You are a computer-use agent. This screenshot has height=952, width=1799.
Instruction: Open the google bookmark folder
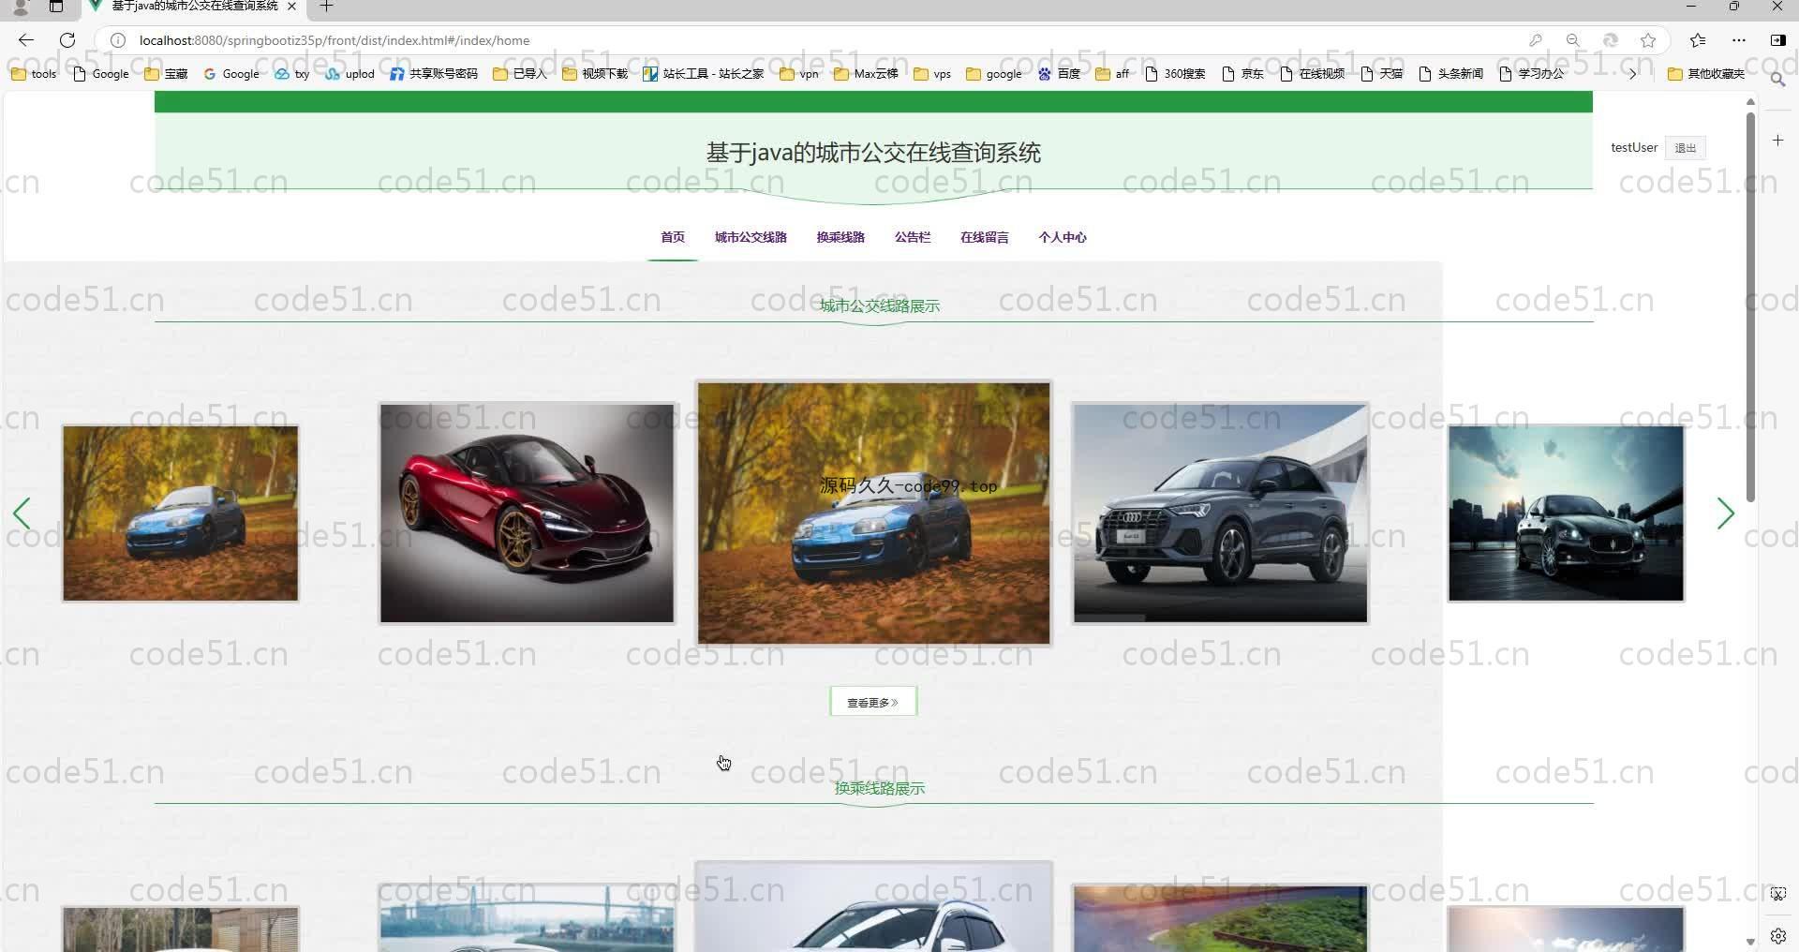[x=993, y=74]
